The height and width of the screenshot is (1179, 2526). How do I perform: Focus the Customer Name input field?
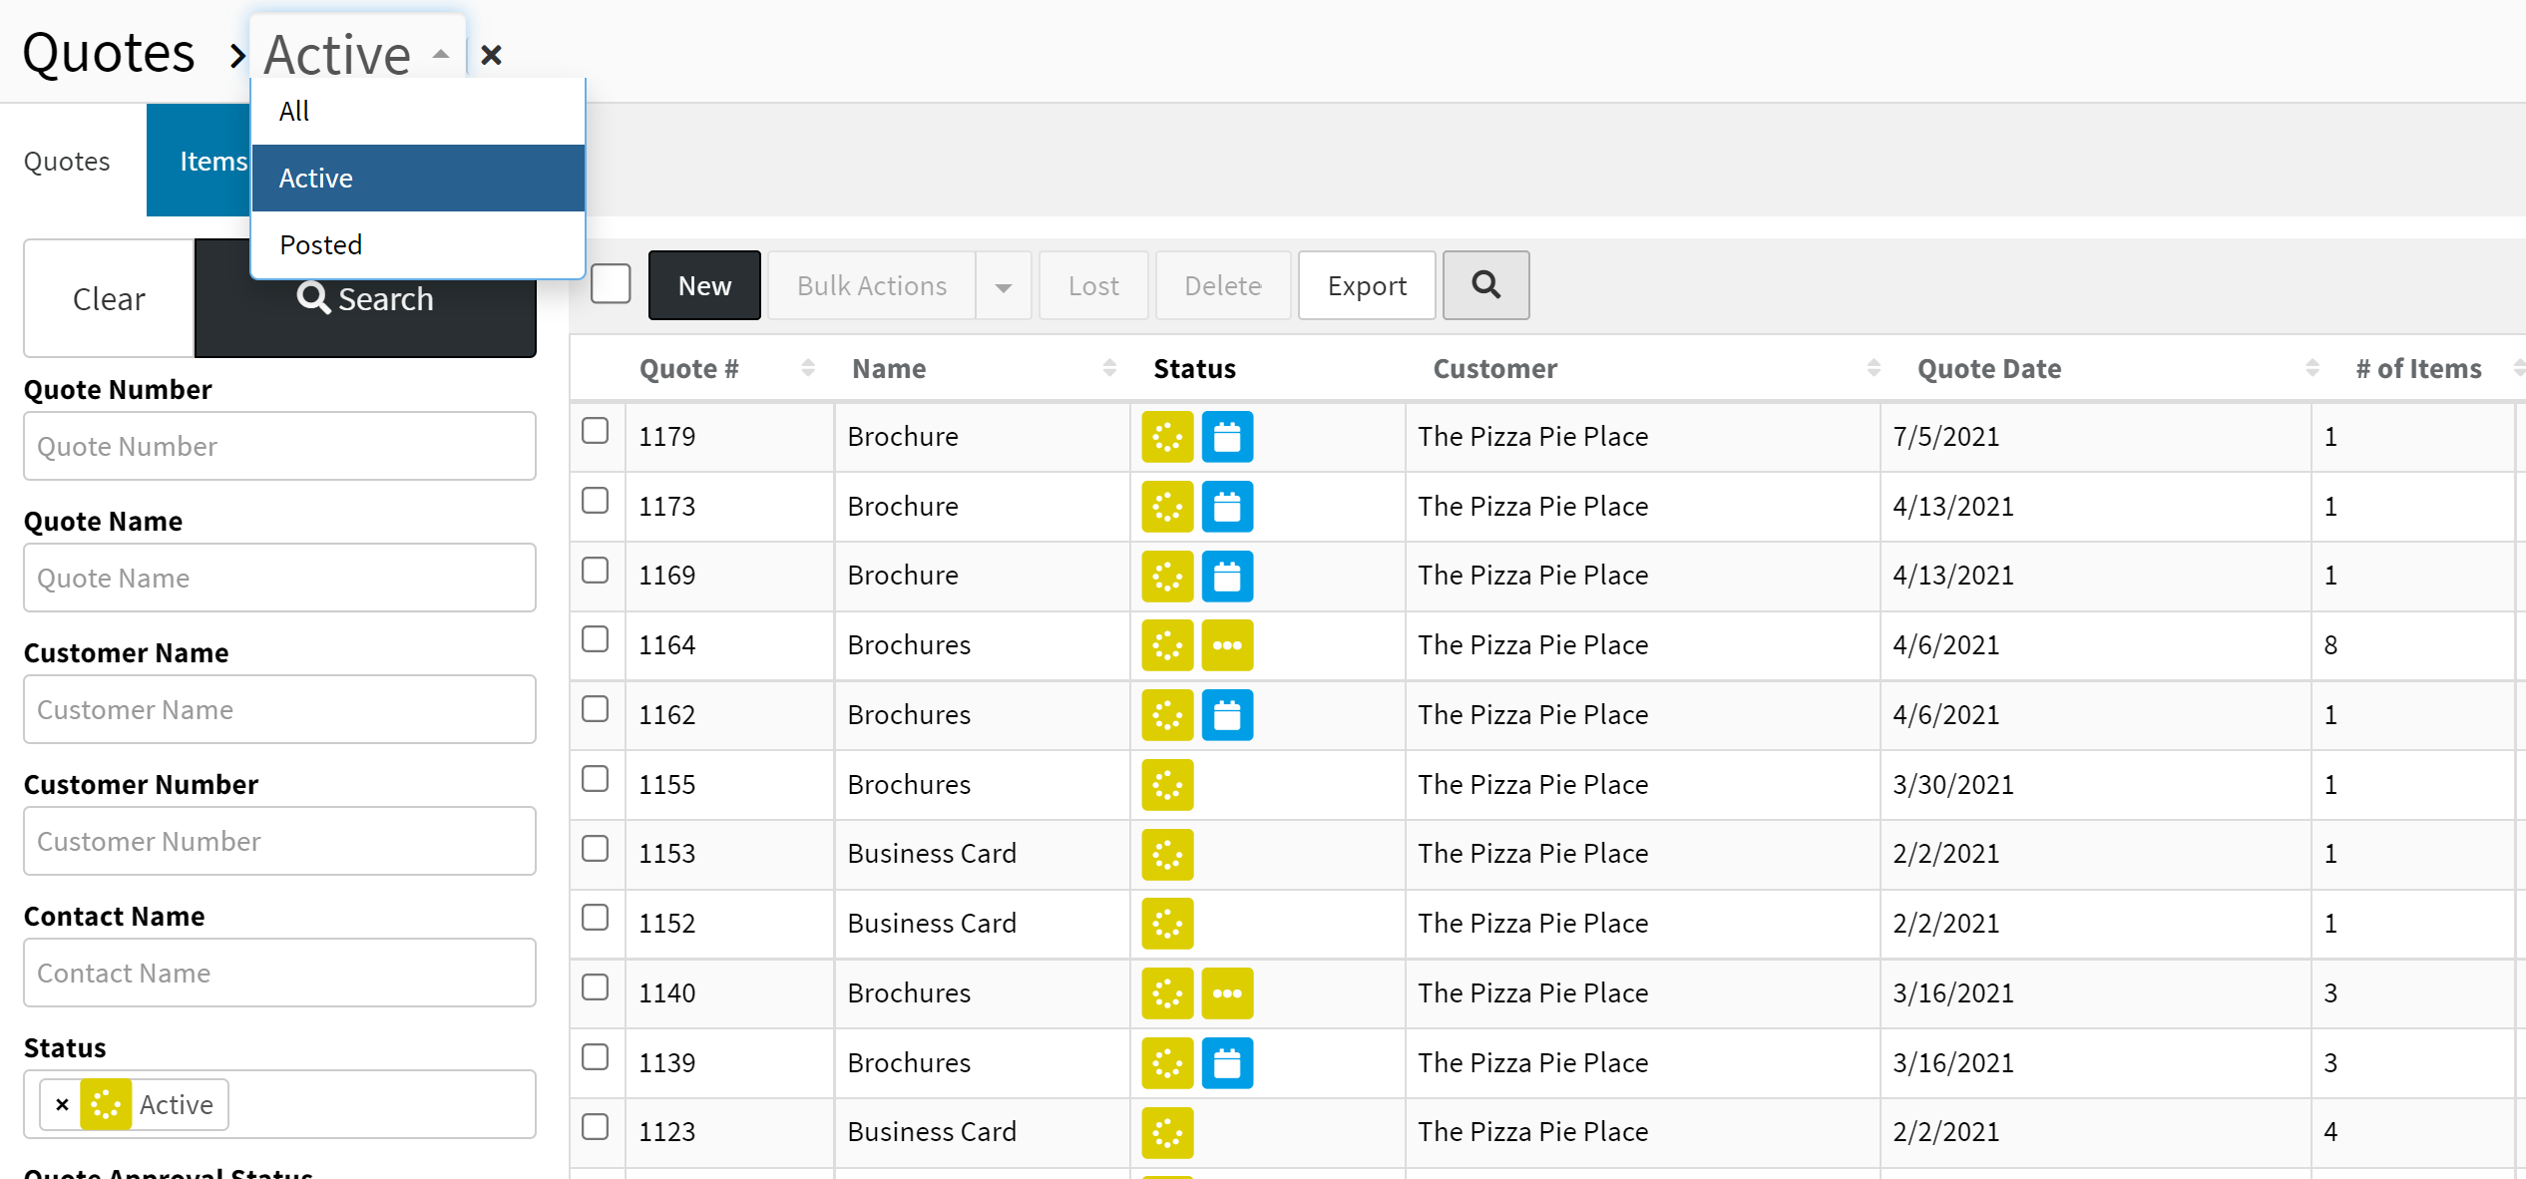point(279,709)
